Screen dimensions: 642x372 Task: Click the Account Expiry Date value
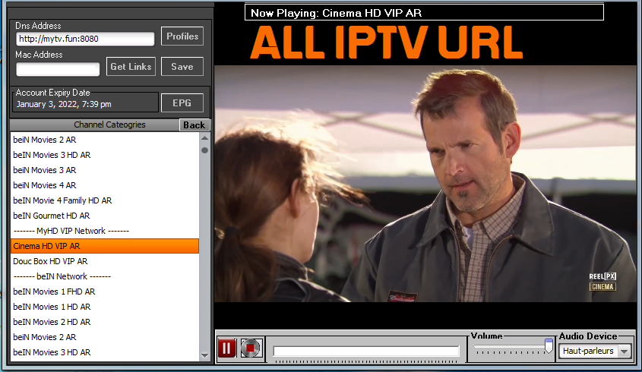[64, 104]
